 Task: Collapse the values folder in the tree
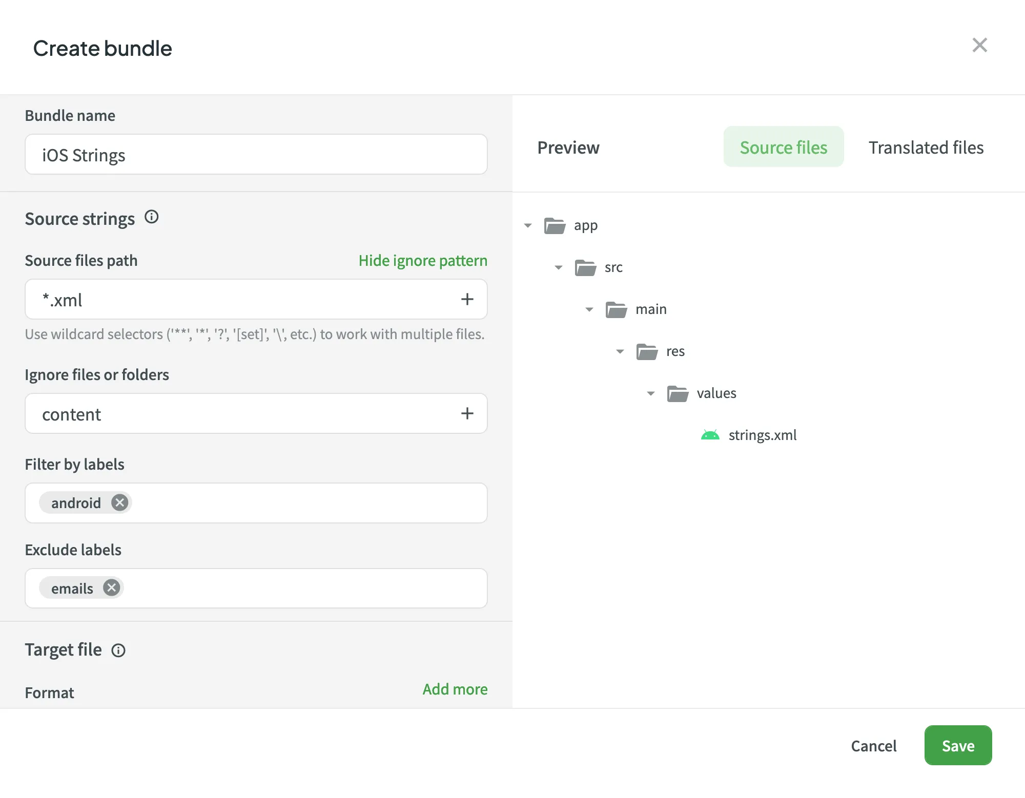click(650, 393)
